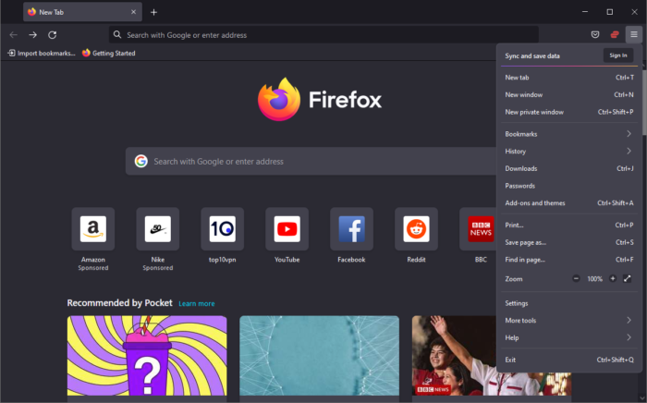Reload the current page
This screenshot has height=403, width=647.
(x=52, y=35)
